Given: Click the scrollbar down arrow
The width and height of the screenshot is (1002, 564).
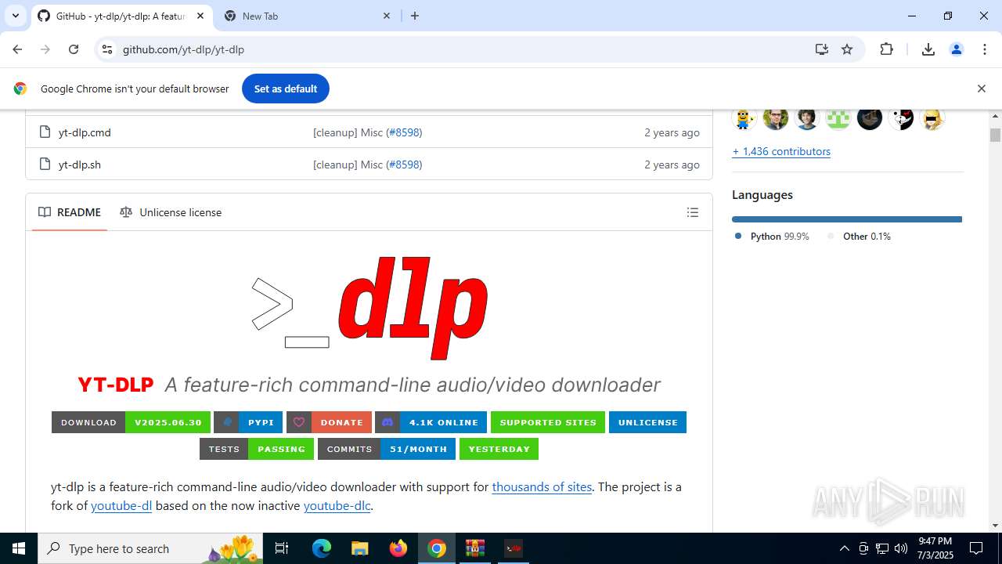Looking at the screenshot, I should 995,526.
